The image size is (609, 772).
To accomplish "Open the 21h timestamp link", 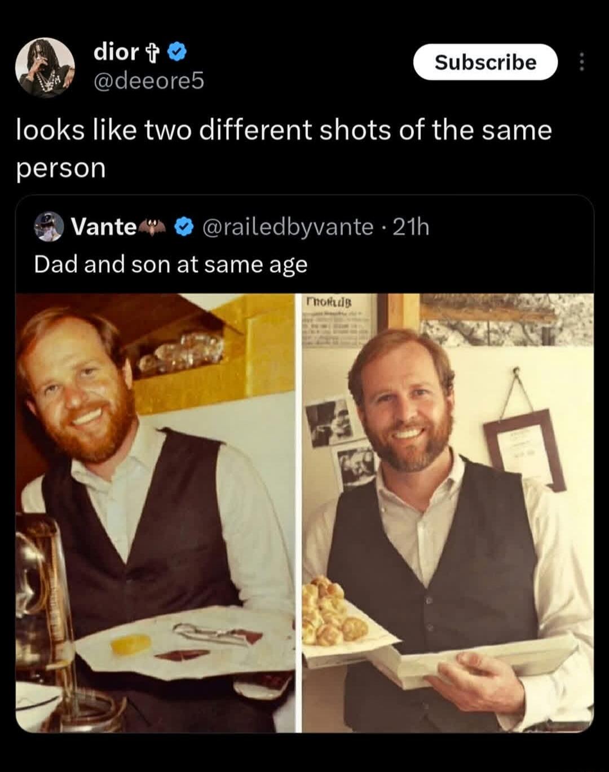I will 411,227.
